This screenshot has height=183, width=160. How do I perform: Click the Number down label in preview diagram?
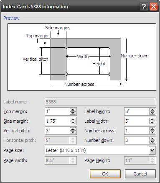coord(135,56)
